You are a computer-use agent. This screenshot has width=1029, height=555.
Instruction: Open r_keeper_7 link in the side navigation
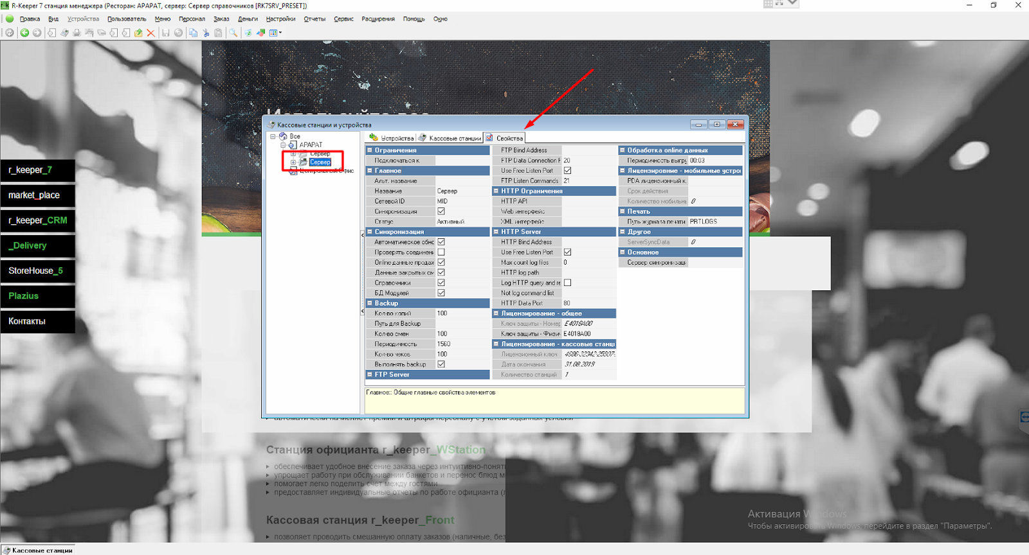[x=38, y=170]
